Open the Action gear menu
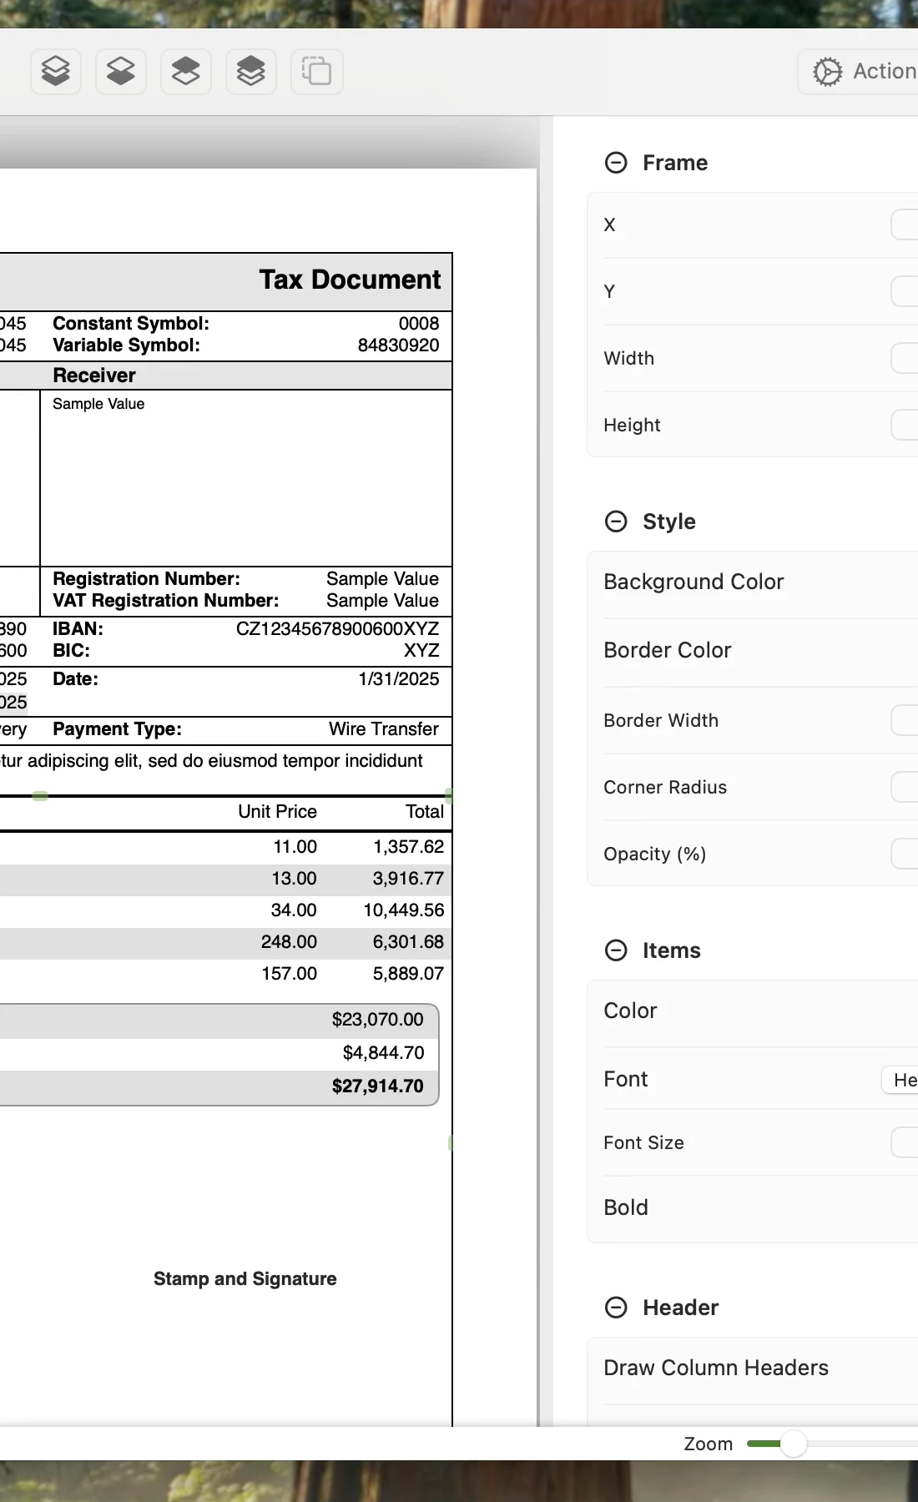918x1502 pixels. [860, 72]
